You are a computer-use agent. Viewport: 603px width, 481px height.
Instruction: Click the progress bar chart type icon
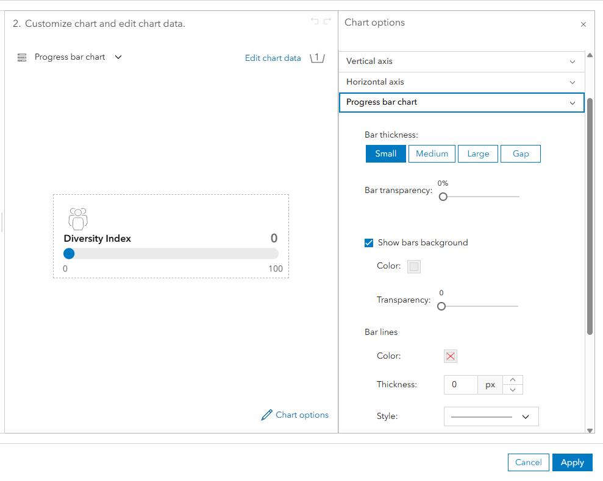(x=22, y=57)
